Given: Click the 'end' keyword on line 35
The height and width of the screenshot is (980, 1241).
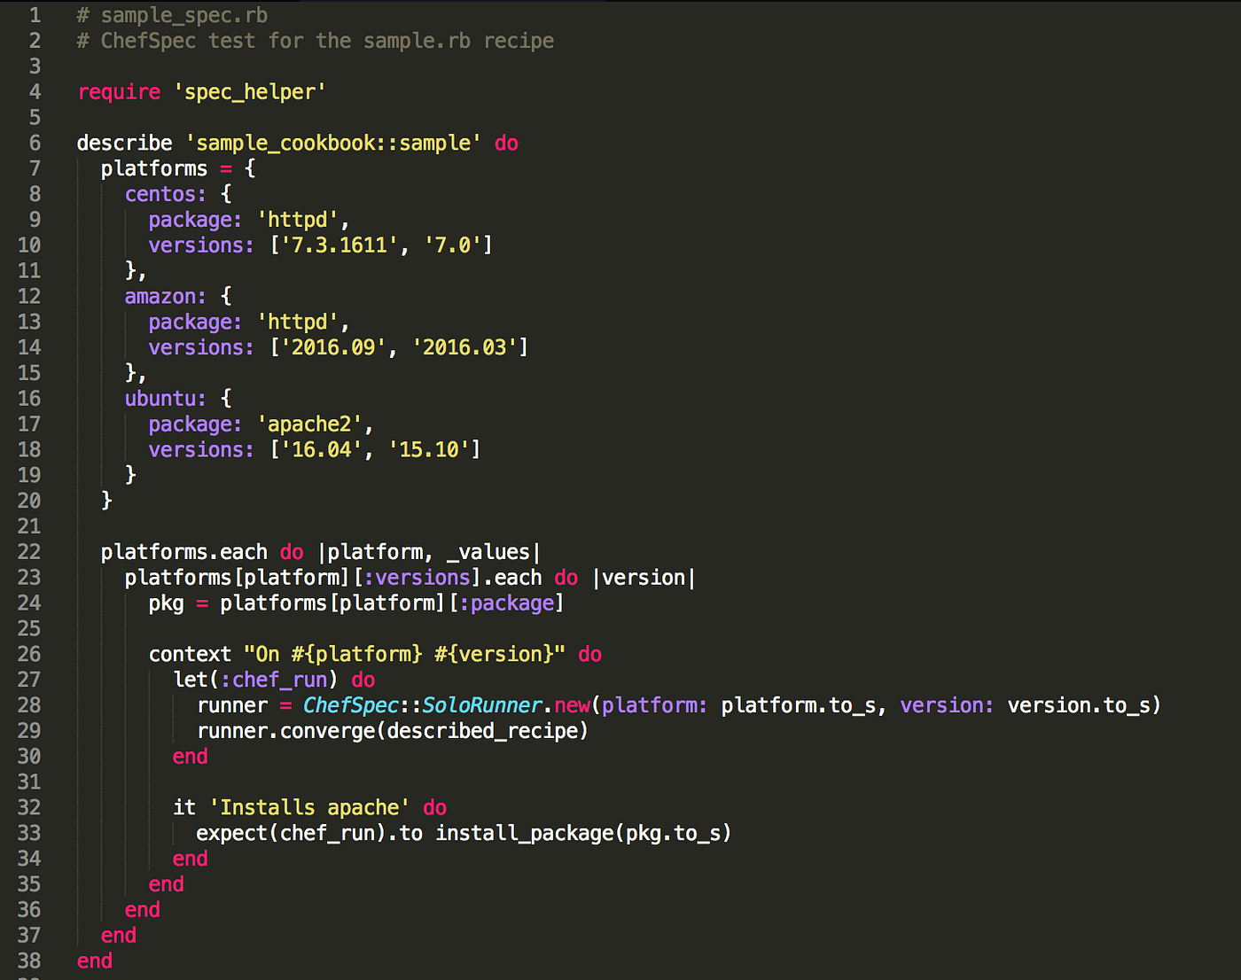Looking at the screenshot, I should (167, 884).
